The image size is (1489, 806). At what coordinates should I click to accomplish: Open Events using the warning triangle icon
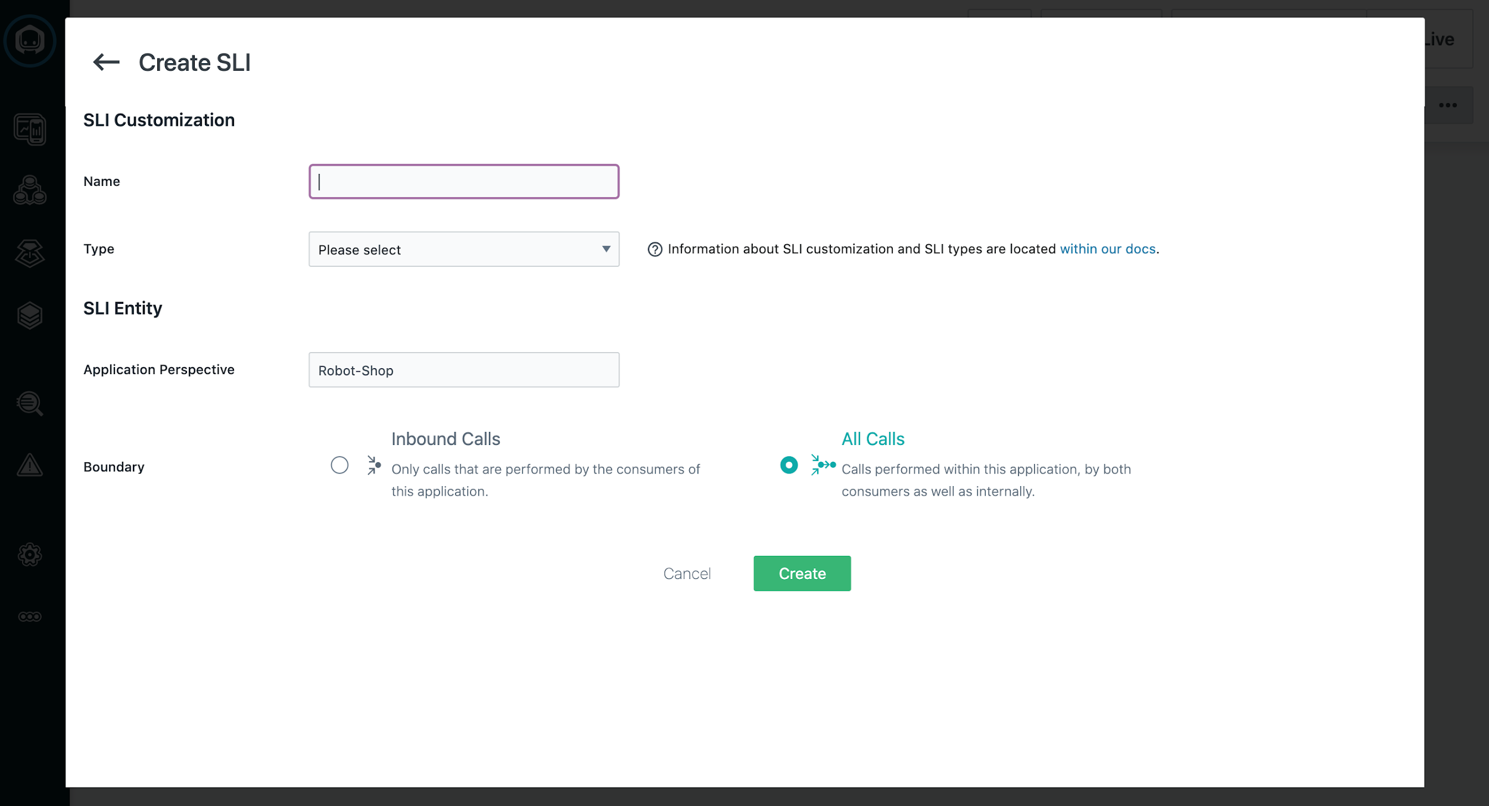tap(29, 465)
